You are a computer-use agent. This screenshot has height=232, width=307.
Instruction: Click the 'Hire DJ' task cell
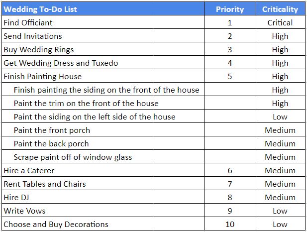tap(103, 197)
